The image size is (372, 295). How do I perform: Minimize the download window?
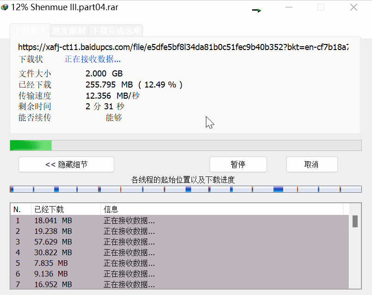pos(289,7)
